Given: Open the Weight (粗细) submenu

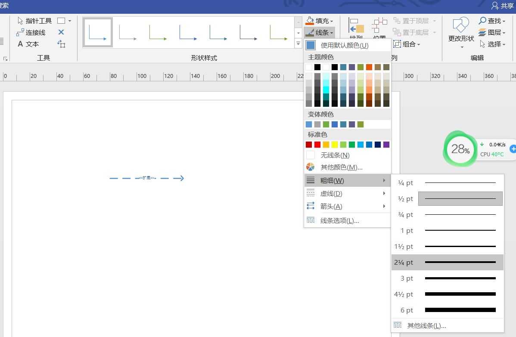Looking at the screenshot, I should (348, 180).
